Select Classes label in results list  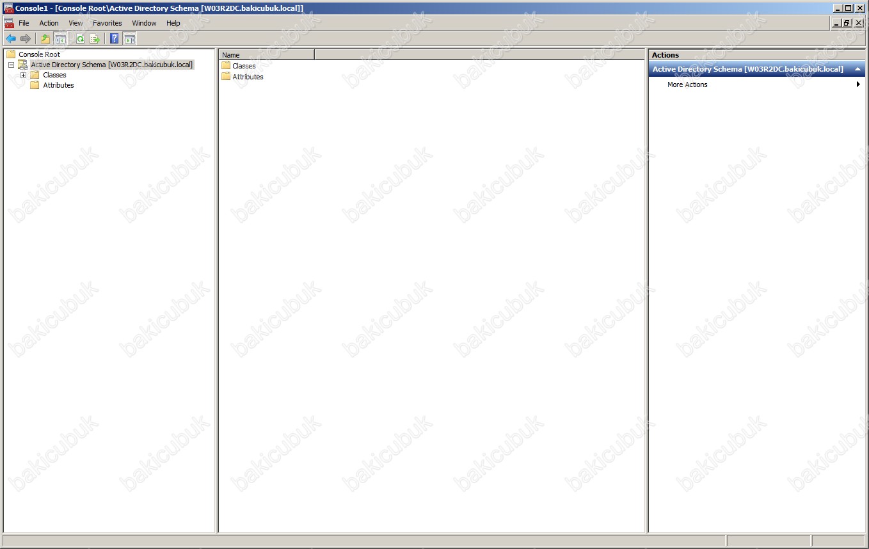[244, 66]
